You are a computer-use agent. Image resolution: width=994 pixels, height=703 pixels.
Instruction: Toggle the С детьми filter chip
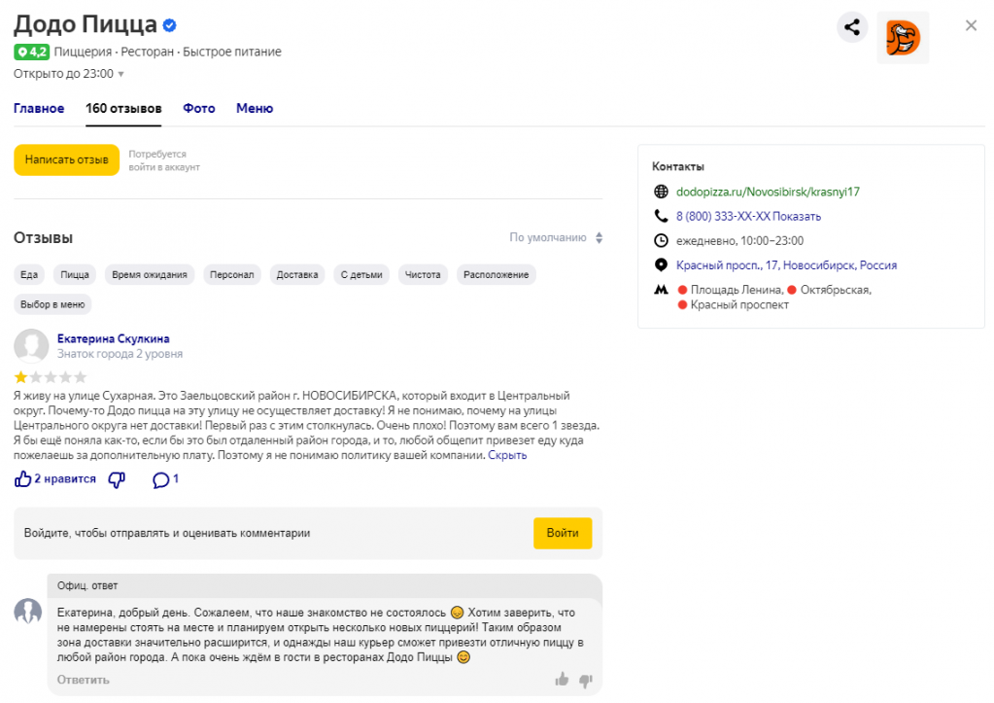coord(361,275)
